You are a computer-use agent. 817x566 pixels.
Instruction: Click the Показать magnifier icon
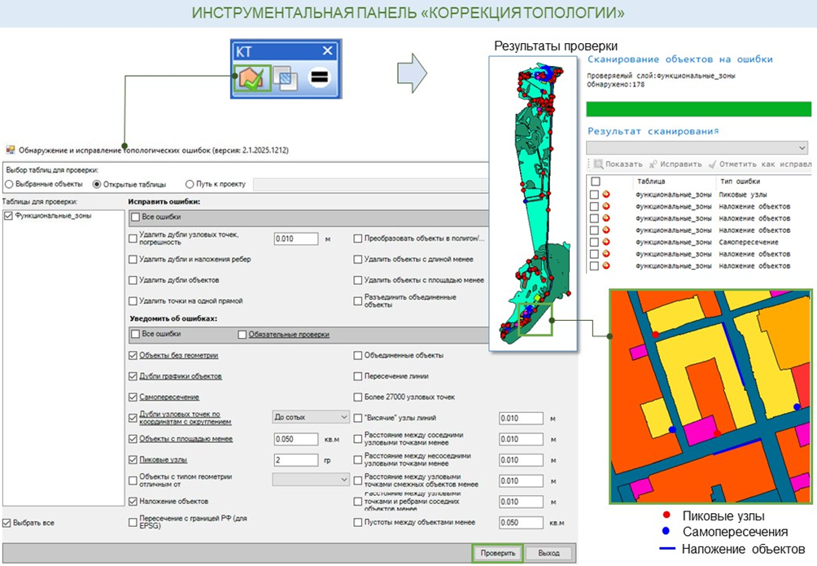tap(599, 164)
